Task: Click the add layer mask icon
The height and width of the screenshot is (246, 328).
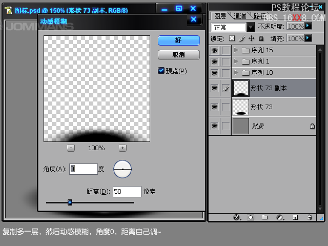Action: [x=251, y=217]
